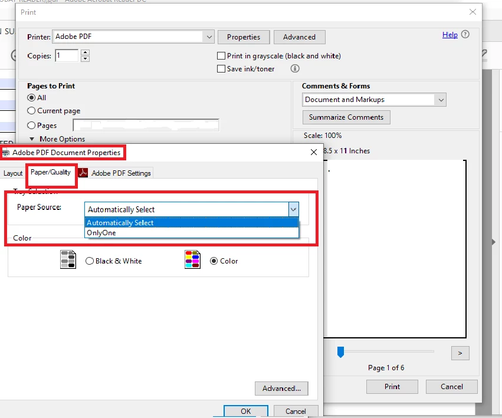The height and width of the screenshot is (418, 502).
Task: Enable Print in grayscale checkbox
Action: point(221,56)
